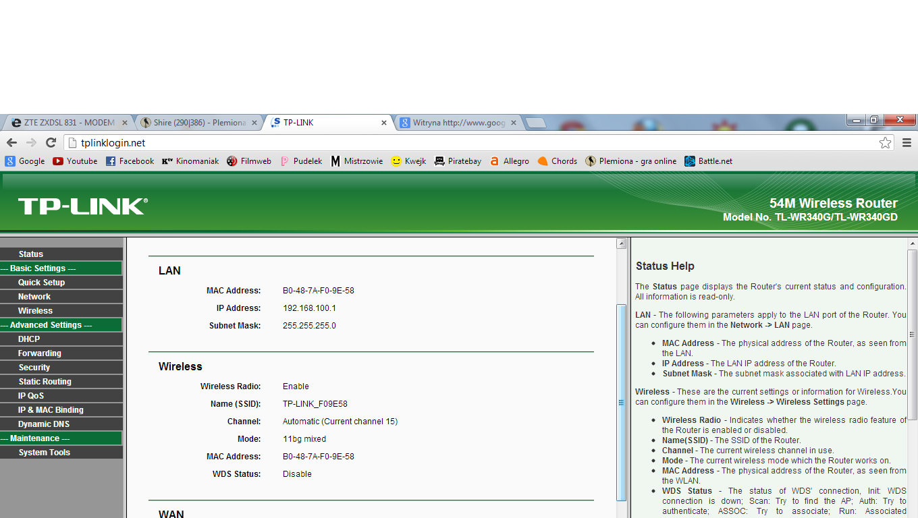Image resolution: width=918 pixels, height=518 pixels.
Task: Open the Chords bookmark
Action: pyautogui.click(x=558, y=161)
